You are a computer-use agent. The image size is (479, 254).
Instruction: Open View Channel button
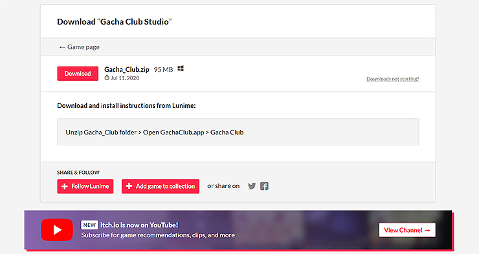coord(407,230)
